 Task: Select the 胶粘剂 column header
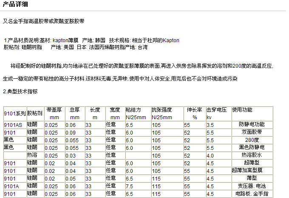tap(35, 113)
